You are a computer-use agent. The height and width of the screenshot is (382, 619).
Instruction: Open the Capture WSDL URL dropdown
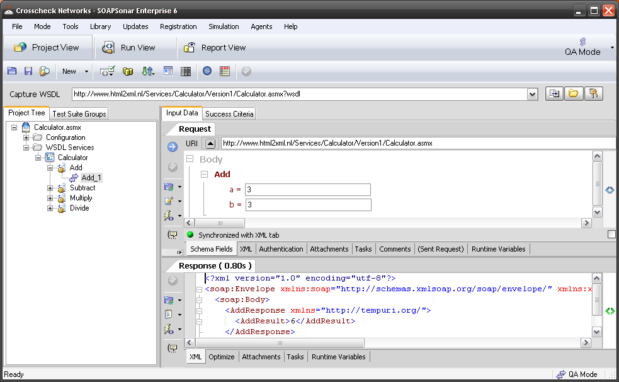coord(533,94)
